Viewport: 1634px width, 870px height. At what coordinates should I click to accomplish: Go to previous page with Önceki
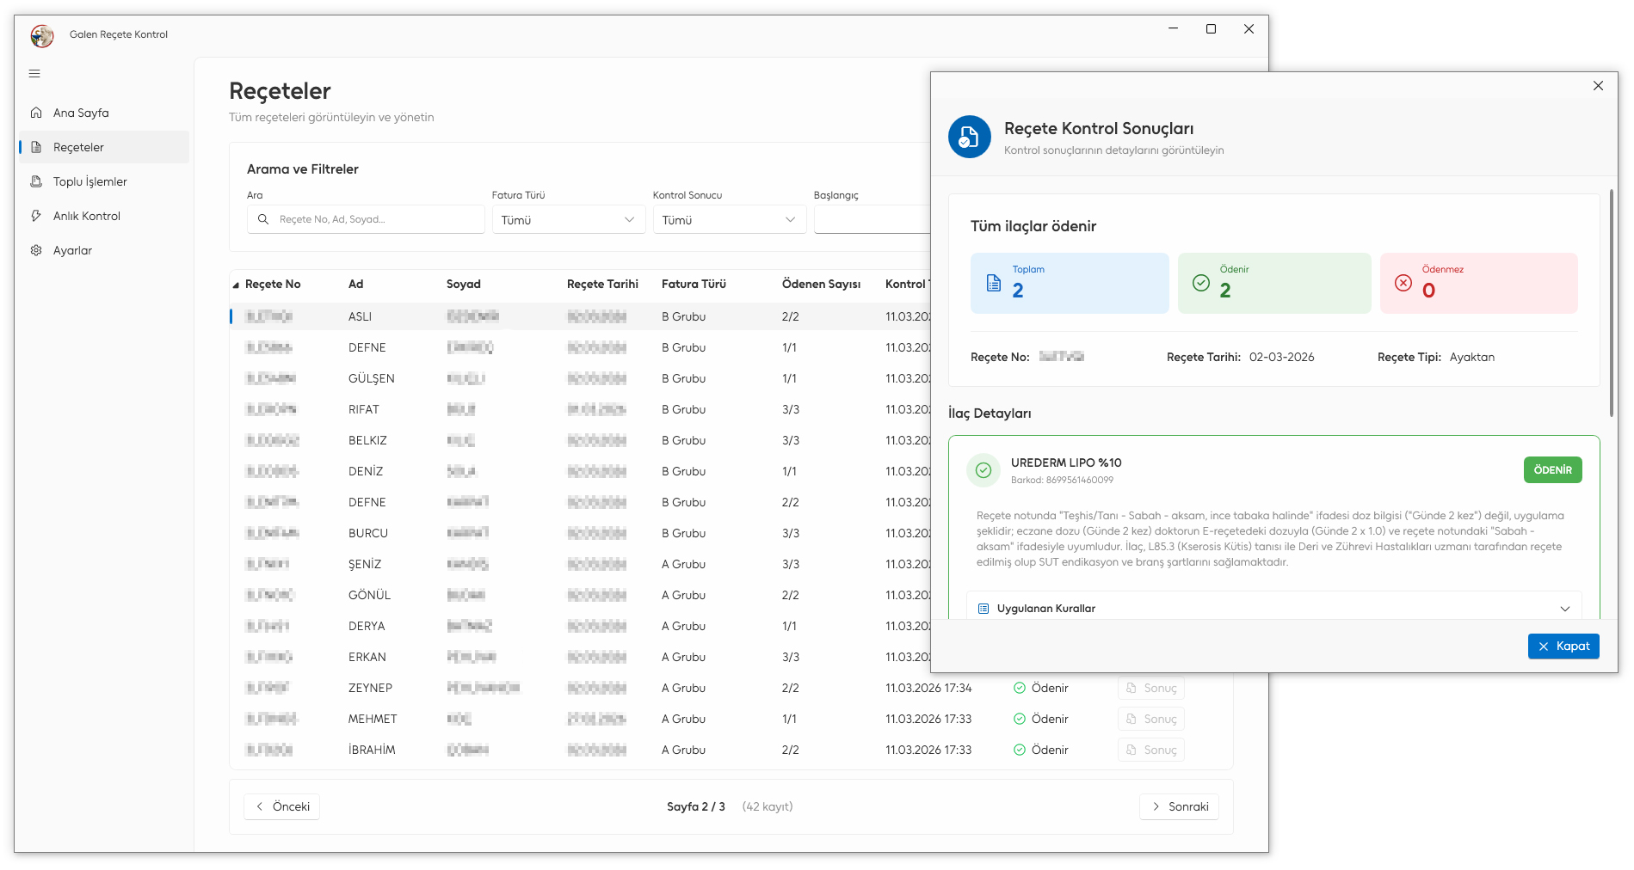282,806
